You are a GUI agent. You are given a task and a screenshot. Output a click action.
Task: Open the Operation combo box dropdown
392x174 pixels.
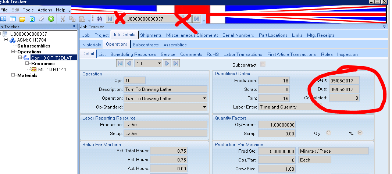point(205,98)
